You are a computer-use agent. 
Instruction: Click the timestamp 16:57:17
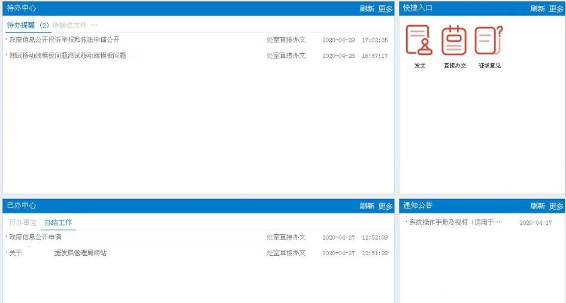[x=375, y=56]
